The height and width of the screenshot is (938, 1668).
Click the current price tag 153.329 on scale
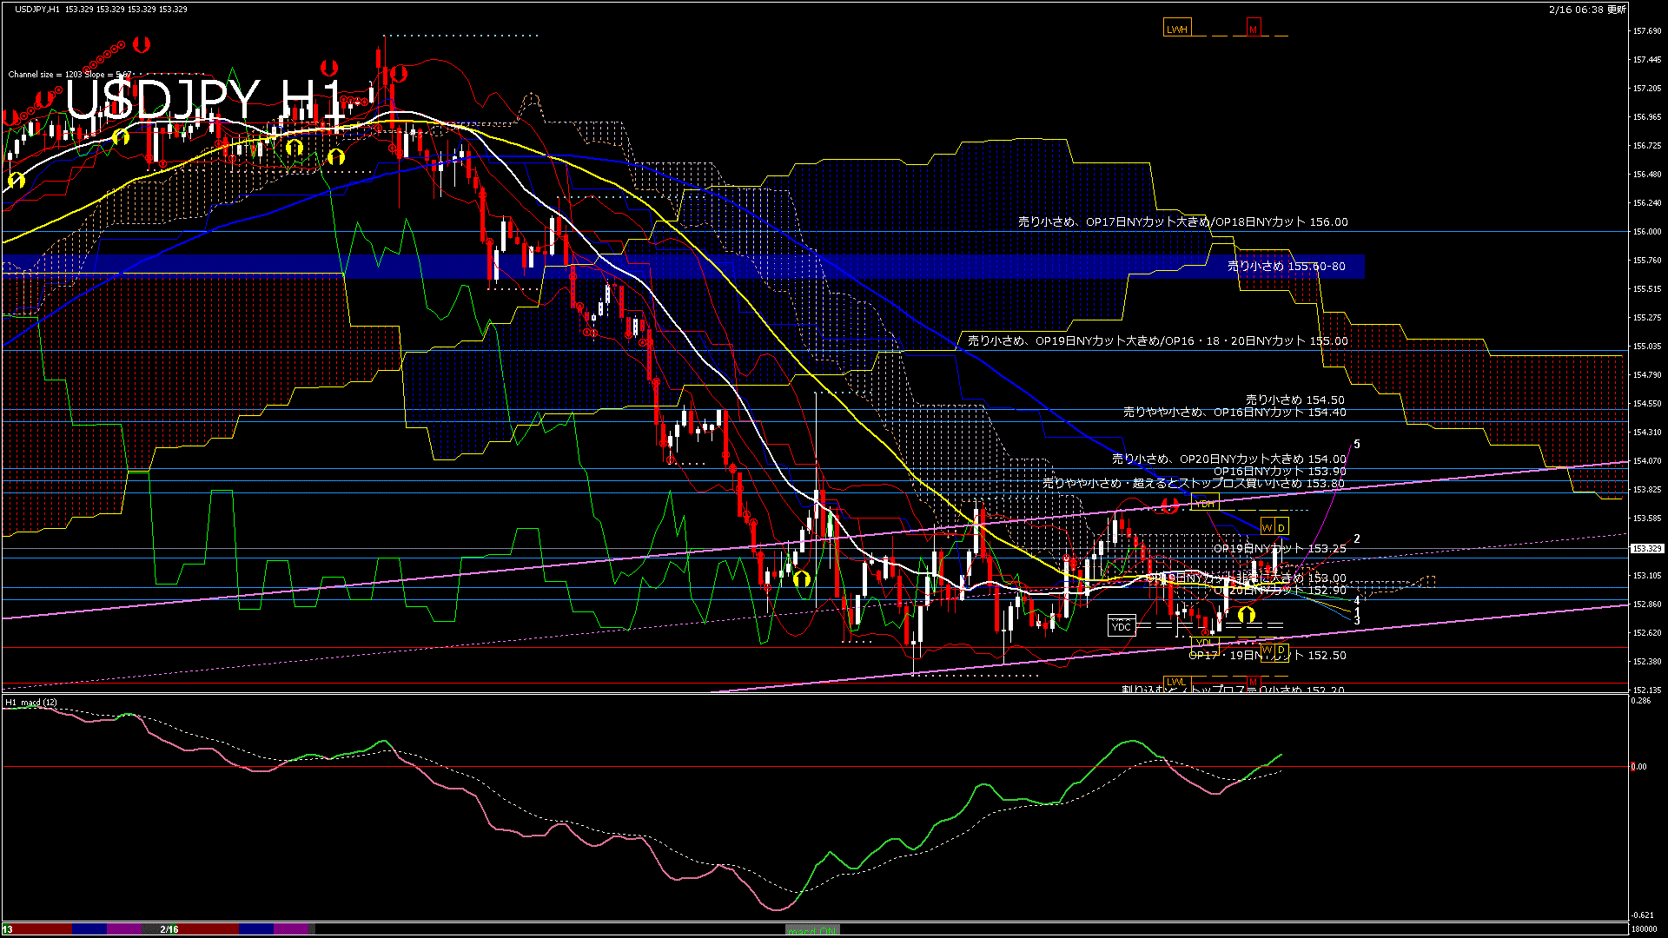point(1645,548)
